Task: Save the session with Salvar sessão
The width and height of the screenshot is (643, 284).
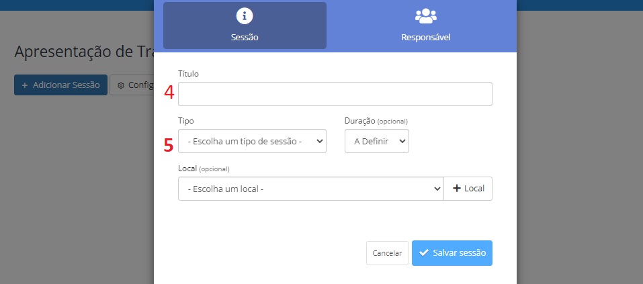Action: point(452,253)
